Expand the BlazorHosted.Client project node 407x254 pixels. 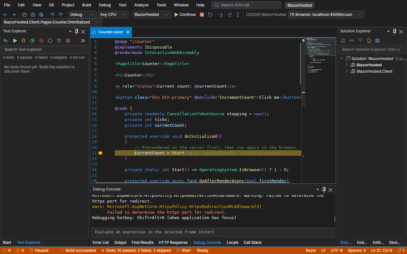(x=347, y=71)
